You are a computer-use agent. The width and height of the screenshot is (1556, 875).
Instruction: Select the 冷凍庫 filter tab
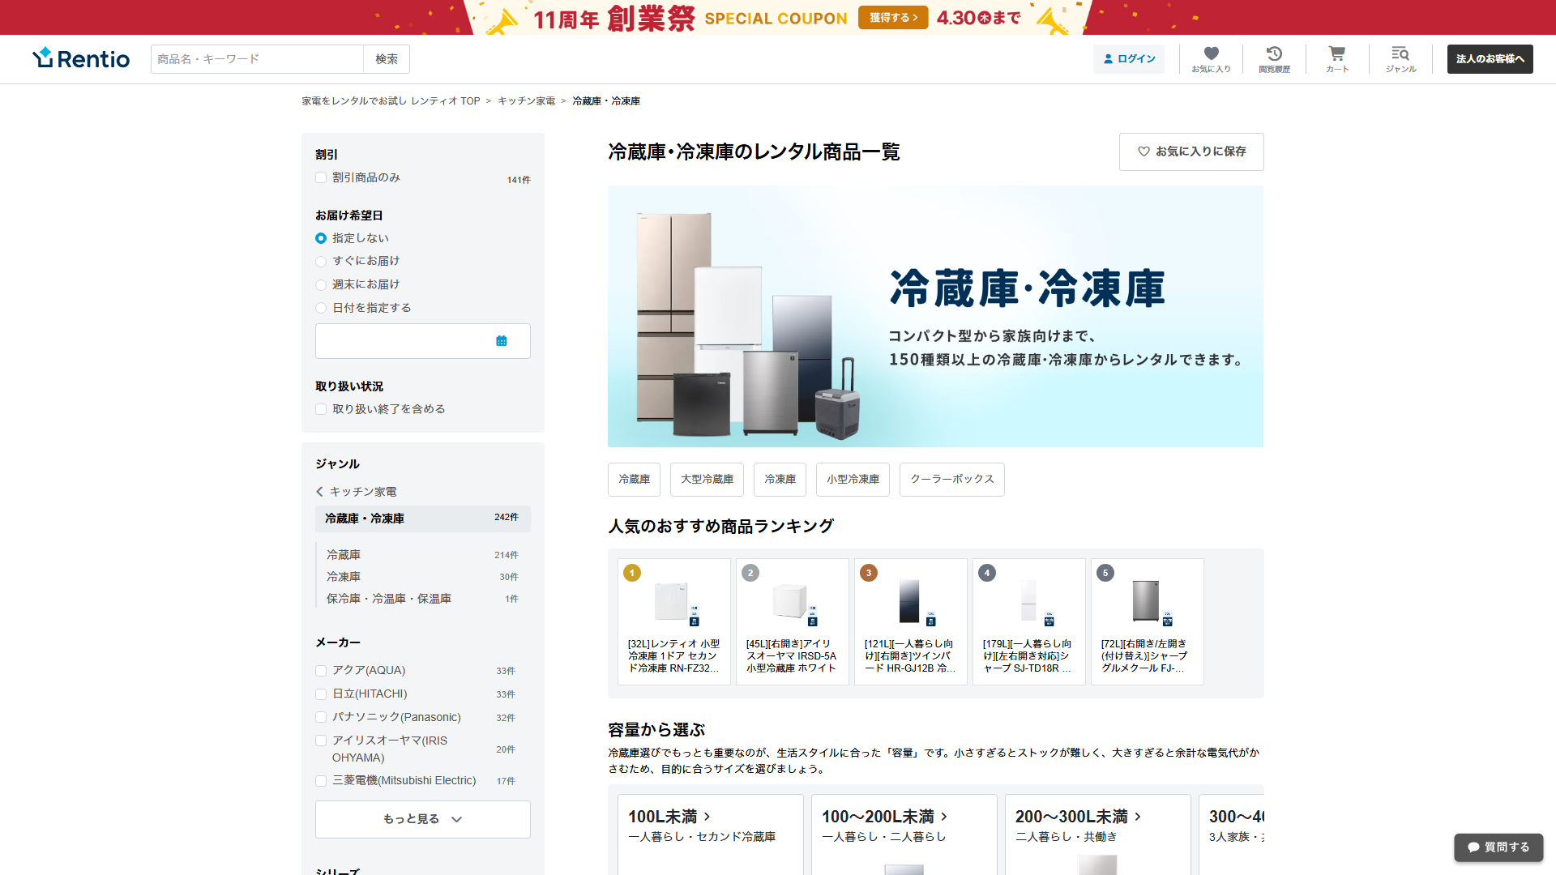tap(780, 479)
